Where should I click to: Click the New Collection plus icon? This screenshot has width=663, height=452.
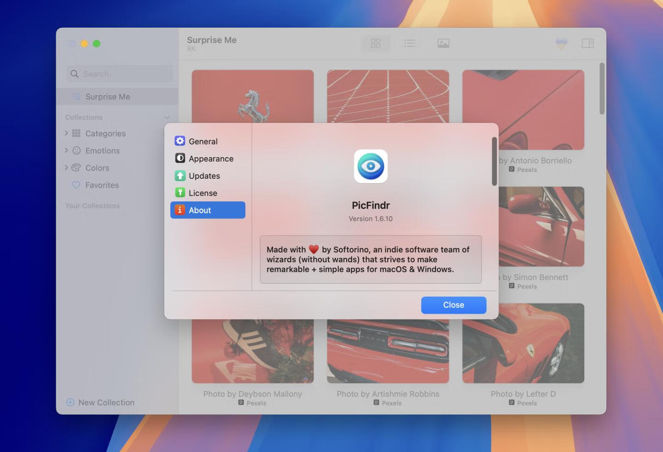[x=70, y=402]
